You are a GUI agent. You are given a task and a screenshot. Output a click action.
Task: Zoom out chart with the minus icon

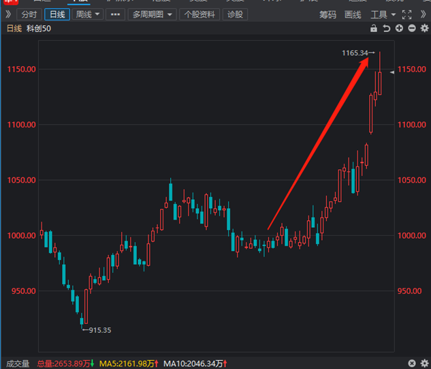(411, 29)
